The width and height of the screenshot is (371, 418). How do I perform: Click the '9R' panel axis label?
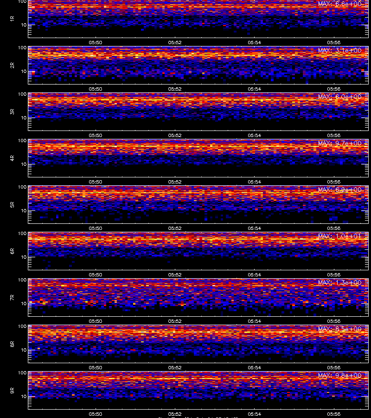click(12, 391)
